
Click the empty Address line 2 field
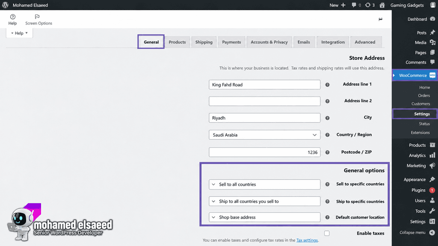(x=264, y=101)
